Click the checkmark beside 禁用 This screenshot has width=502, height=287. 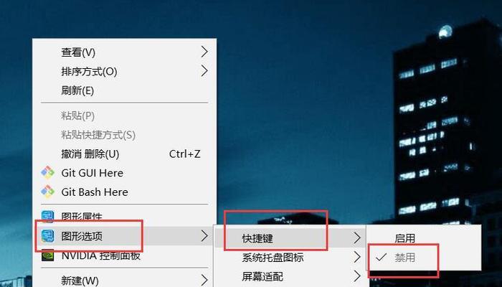[x=381, y=257]
